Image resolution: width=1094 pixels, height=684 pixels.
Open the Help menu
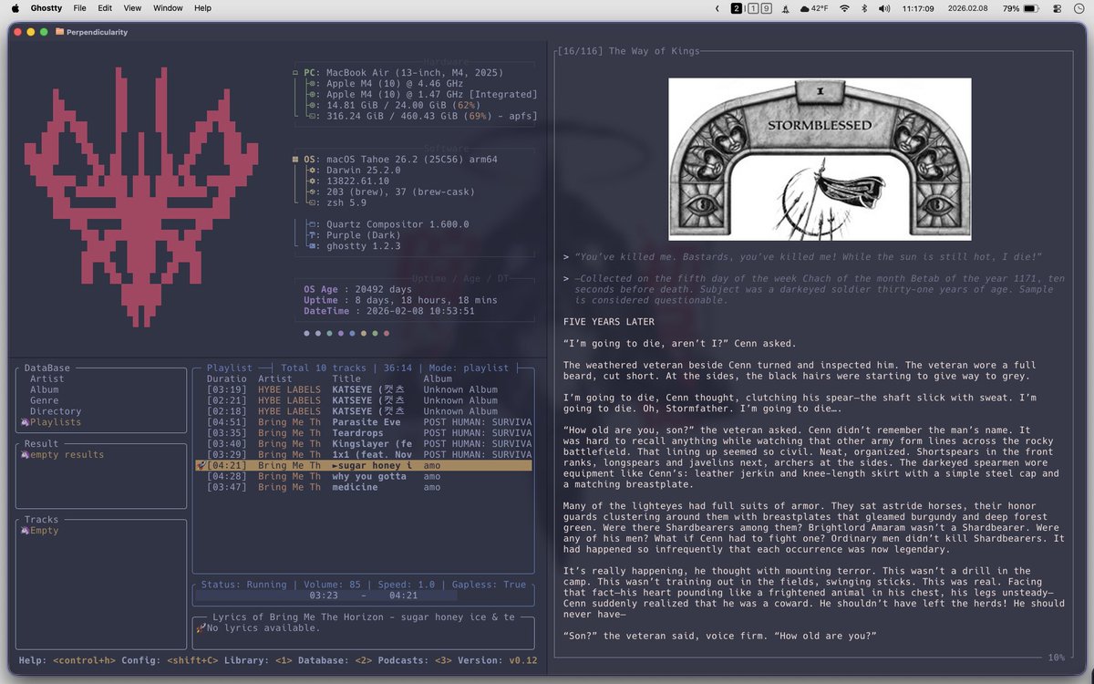point(202,8)
